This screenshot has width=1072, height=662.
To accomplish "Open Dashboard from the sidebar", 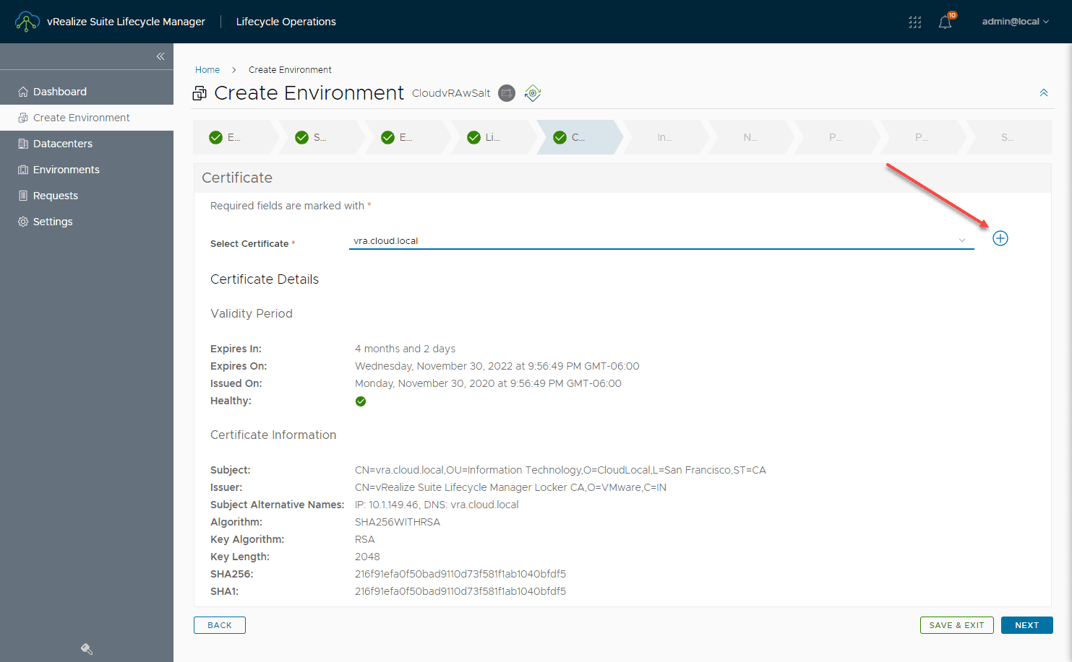I will click(61, 91).
